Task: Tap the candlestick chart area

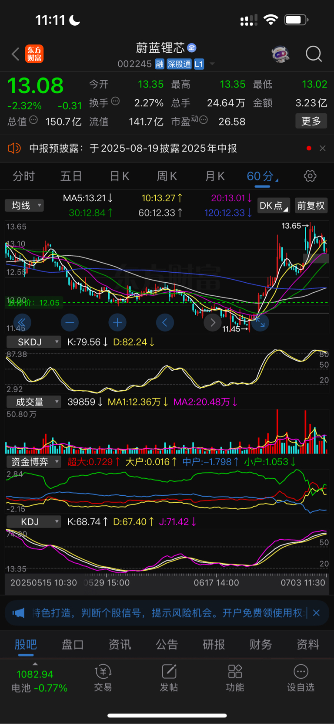Action: click(x=167, y=277)
